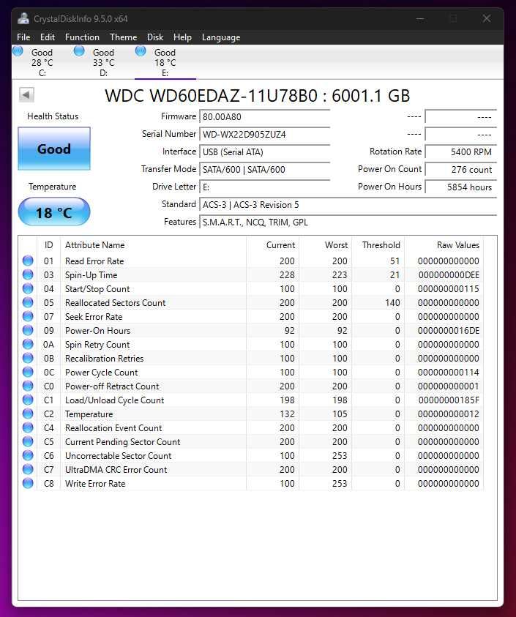Switch to the D: disk tab
Image resolution: width=516 pixels, height=617 pixels.
[x=104, y=62]
